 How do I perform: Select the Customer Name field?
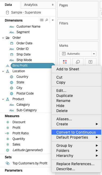[x=28, y=27]
